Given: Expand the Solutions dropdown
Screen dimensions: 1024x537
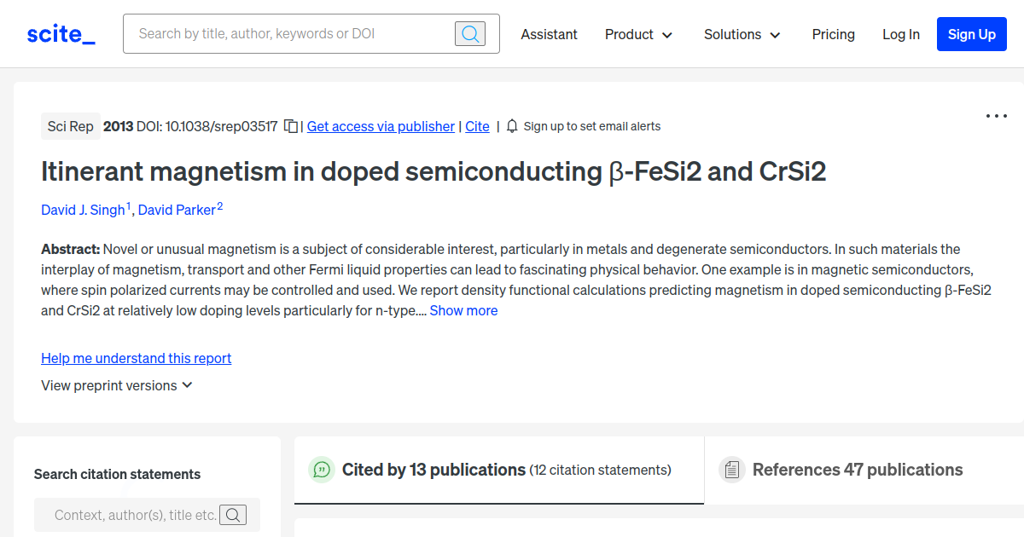Looking at the screenshot, I should (742, 34).
